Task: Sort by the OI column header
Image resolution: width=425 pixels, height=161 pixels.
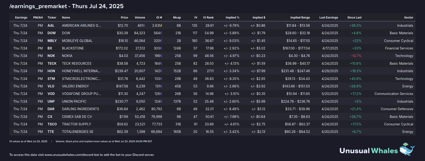Action: click(159, 18)
